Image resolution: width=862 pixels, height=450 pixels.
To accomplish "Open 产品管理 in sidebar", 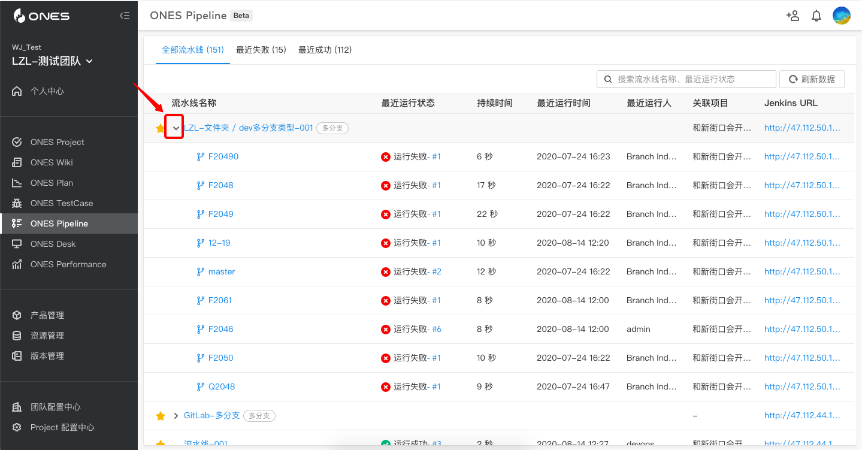I will point(69,315).
